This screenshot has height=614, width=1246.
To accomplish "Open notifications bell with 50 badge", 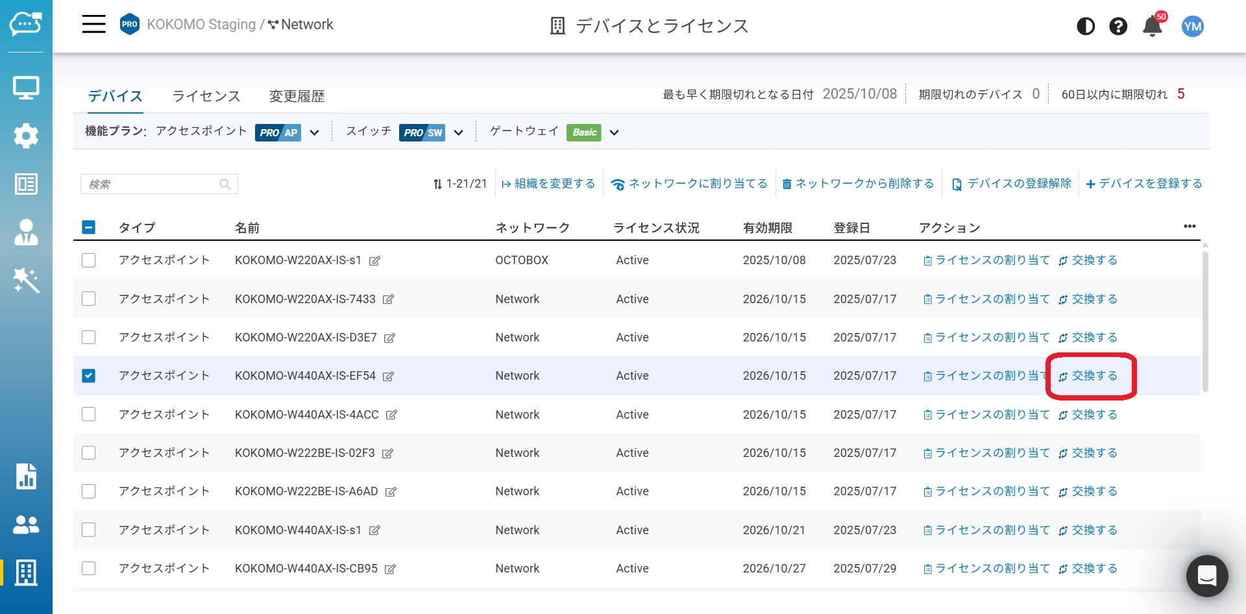I will click(x=1153, y=26).
